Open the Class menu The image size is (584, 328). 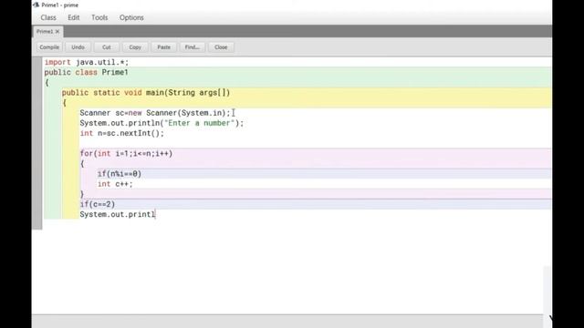pyautogui.click(x=48, y=17)
